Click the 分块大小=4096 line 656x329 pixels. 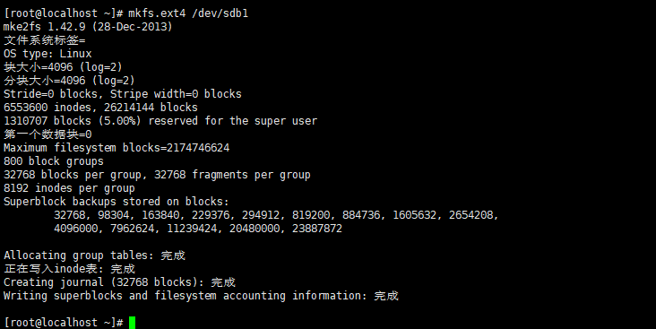69,81
